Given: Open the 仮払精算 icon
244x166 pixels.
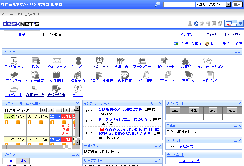Looking at the screenshot, I should 125,75.
